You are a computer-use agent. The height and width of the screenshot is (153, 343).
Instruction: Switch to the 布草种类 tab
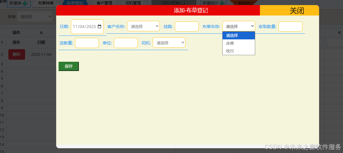(46, 3)
